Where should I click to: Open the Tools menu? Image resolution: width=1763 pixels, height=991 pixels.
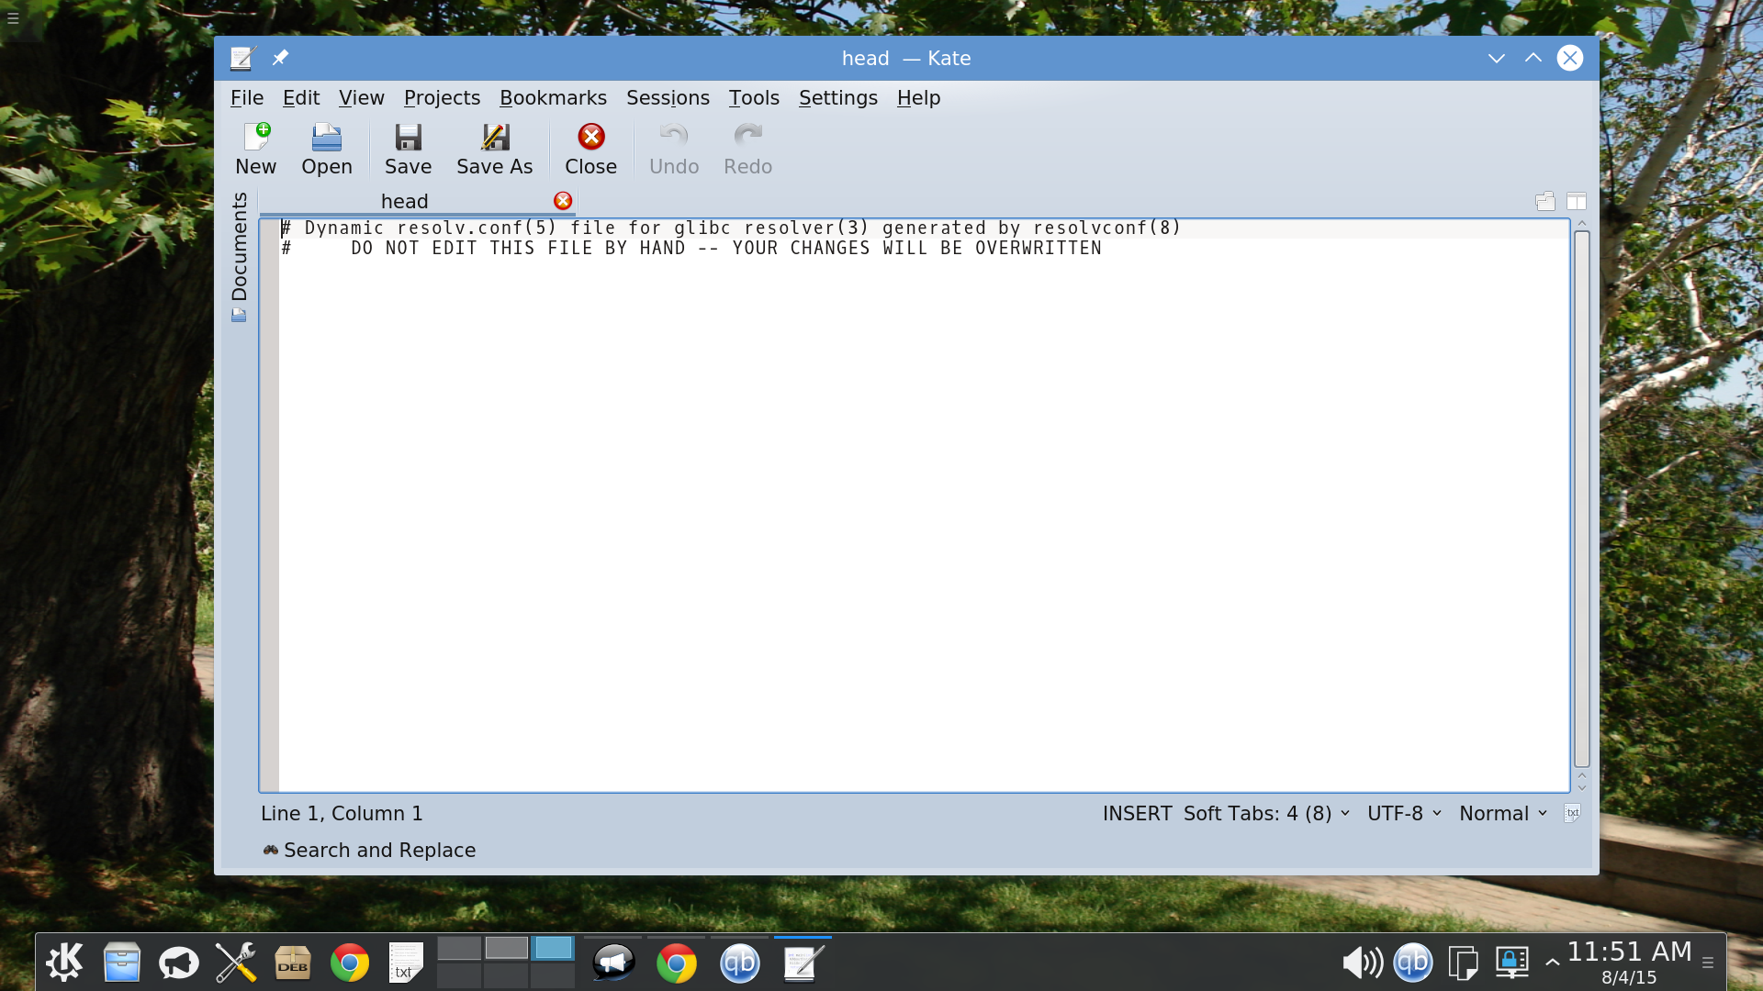coord(754,97)
